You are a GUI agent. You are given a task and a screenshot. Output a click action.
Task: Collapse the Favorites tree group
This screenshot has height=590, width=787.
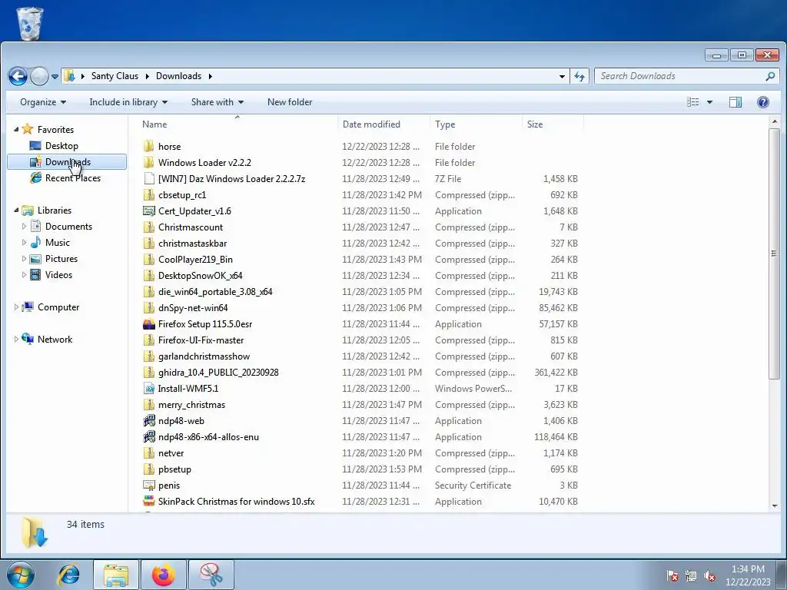[16, 129]
